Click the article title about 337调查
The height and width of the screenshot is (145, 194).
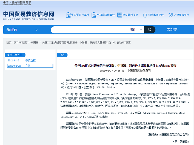tap(125, 66)
